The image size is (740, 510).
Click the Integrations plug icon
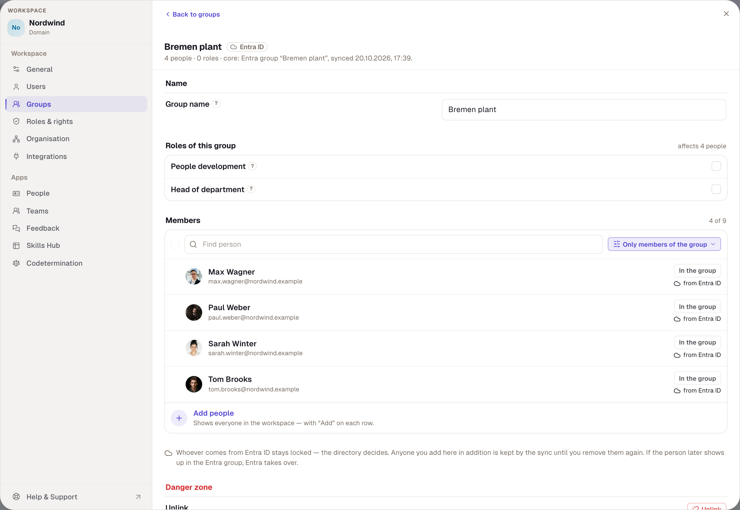[x=16, y=156]
